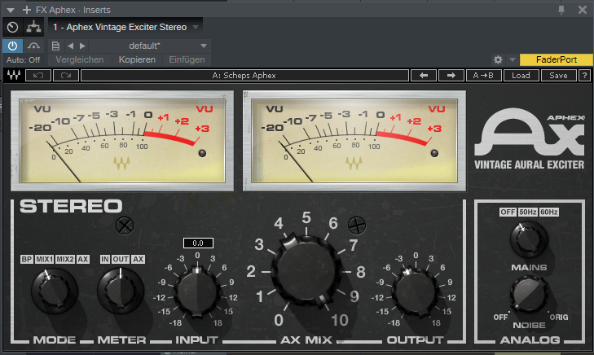594x355 pixels.
Task: Click the left VU meter clip LED
Action: pos(202,153)
